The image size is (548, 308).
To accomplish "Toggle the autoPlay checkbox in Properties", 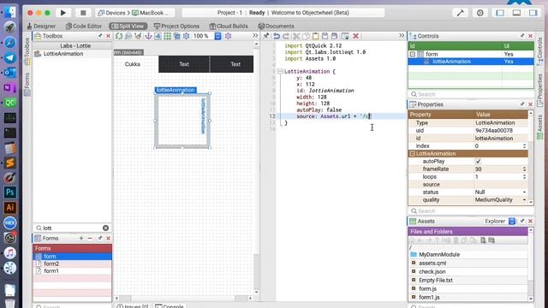I will click(x=478, y=162).
